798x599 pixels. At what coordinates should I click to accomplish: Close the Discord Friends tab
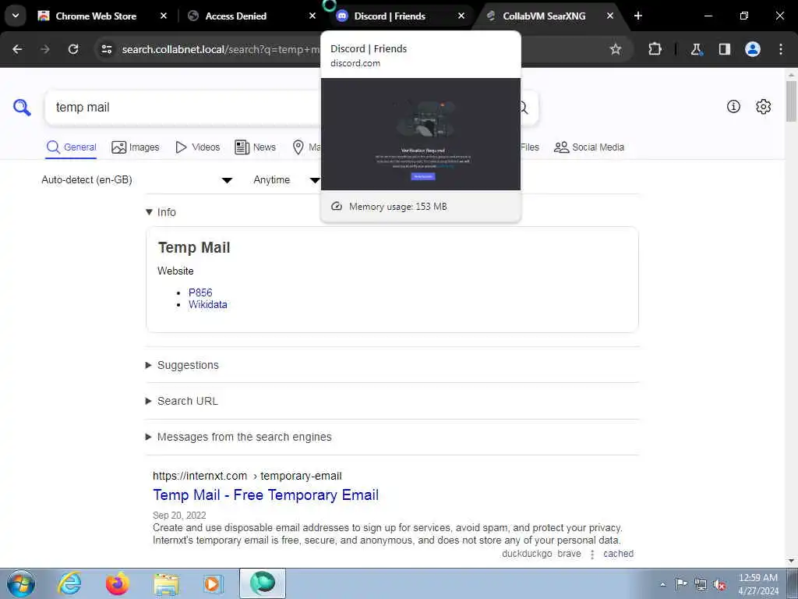tap(461, 16)
